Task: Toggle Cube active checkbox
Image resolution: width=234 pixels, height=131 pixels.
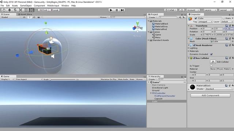Action: pos(196,18)
